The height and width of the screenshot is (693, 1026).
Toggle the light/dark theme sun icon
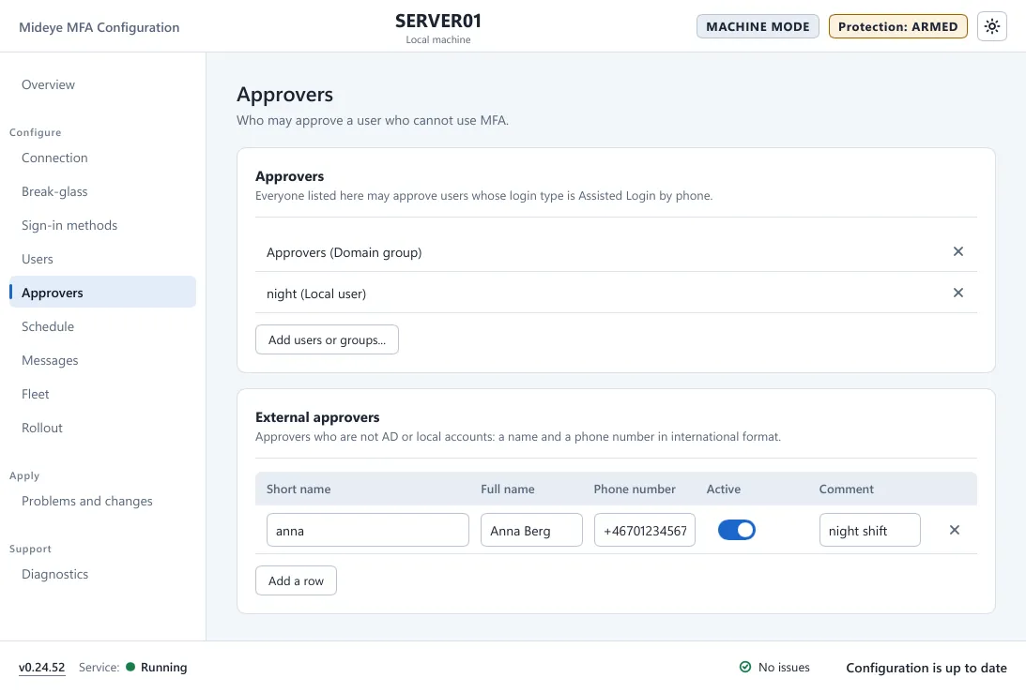point(992,27)
